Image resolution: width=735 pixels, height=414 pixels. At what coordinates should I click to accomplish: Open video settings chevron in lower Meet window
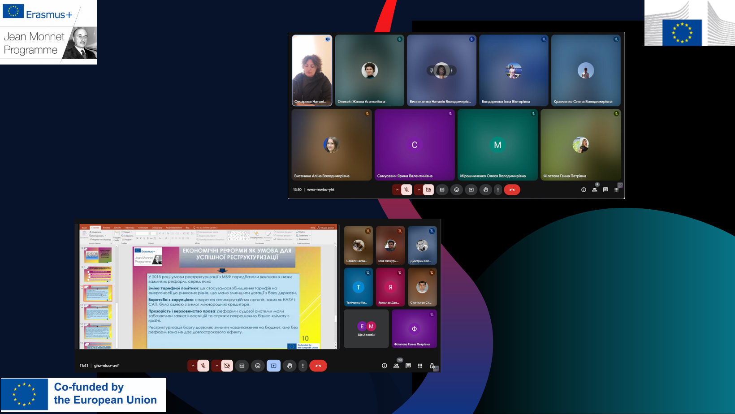click(217, 366)
